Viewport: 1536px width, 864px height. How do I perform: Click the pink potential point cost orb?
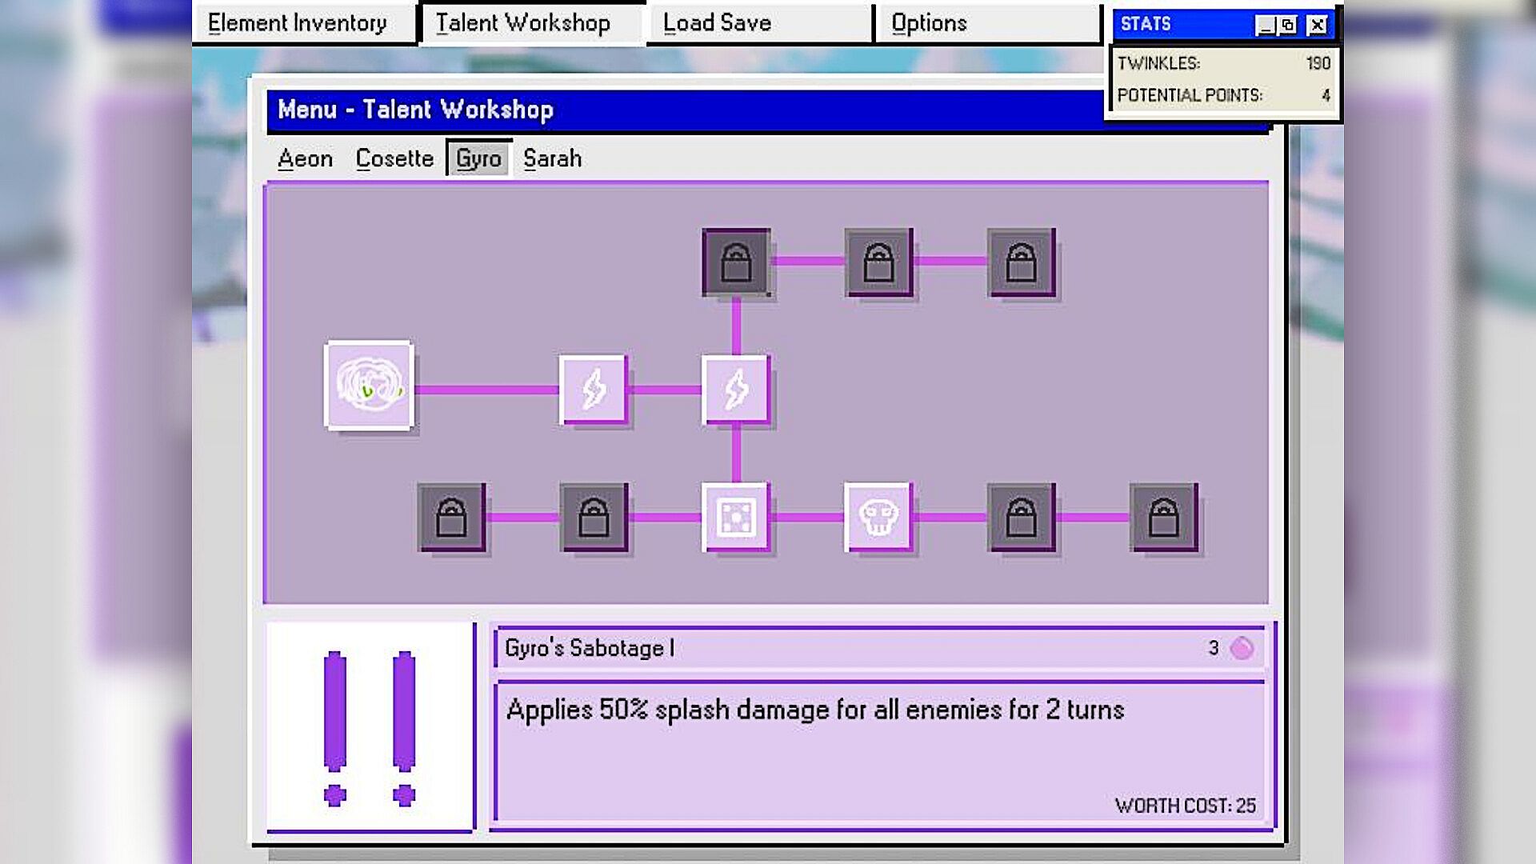pos(1242,648)
